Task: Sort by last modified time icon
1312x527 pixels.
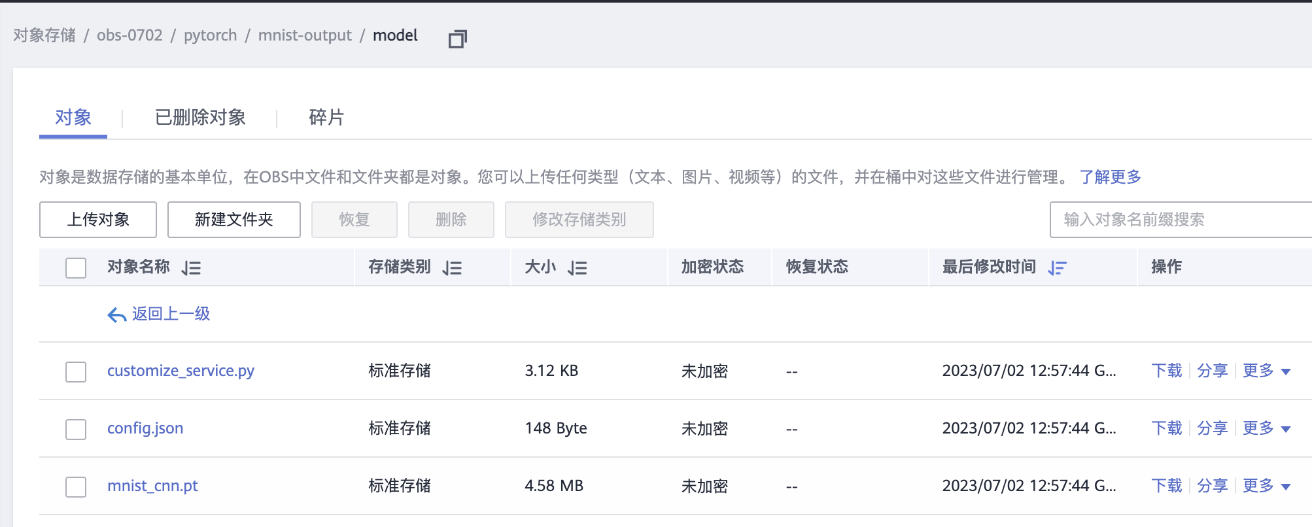Action: click(x=1057, y=267)
